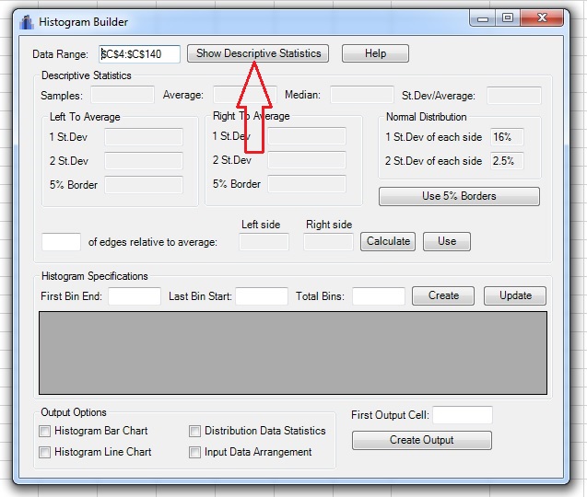Click the Right side result field
Viewport: 587px width, 497px height.
tap(328, 242)
